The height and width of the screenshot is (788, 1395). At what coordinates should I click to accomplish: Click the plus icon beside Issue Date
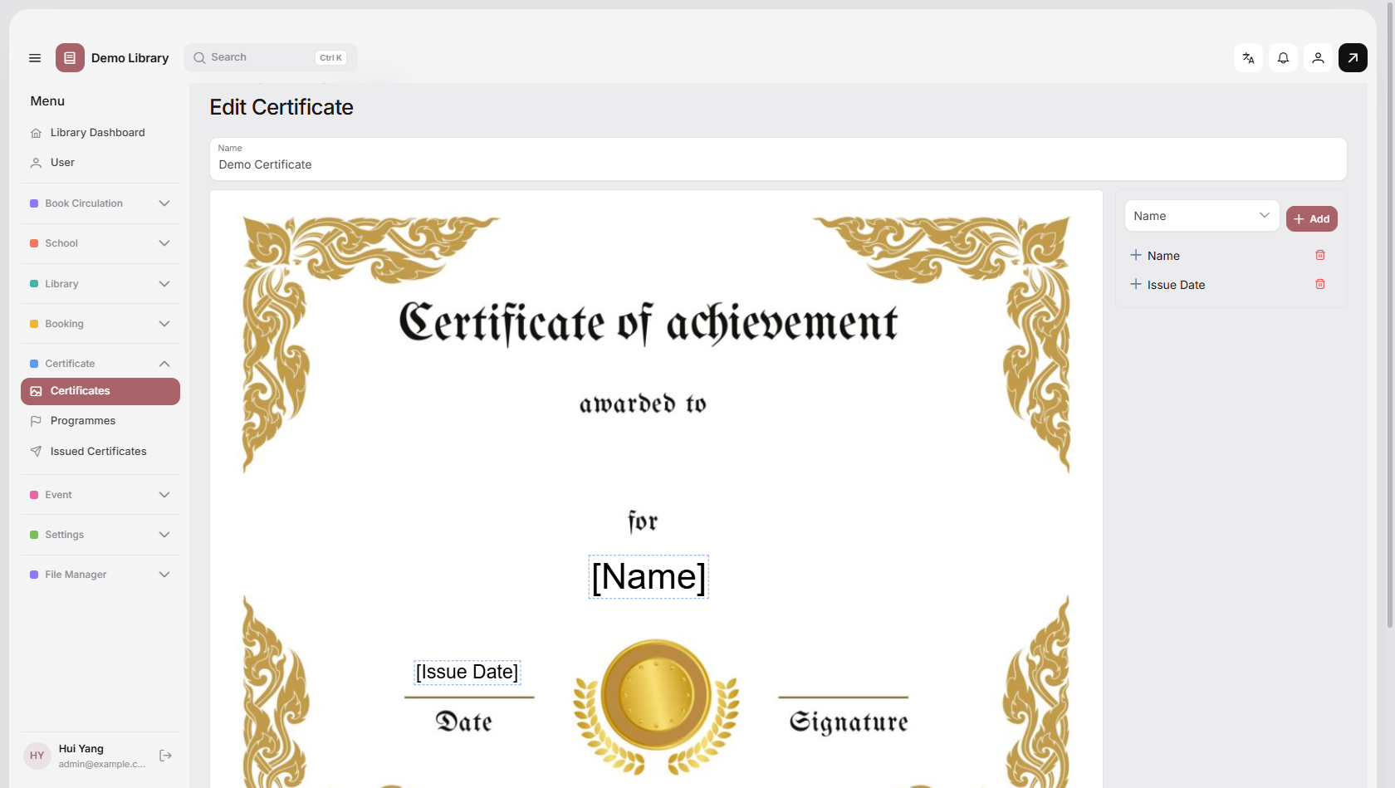(1136, 284)
